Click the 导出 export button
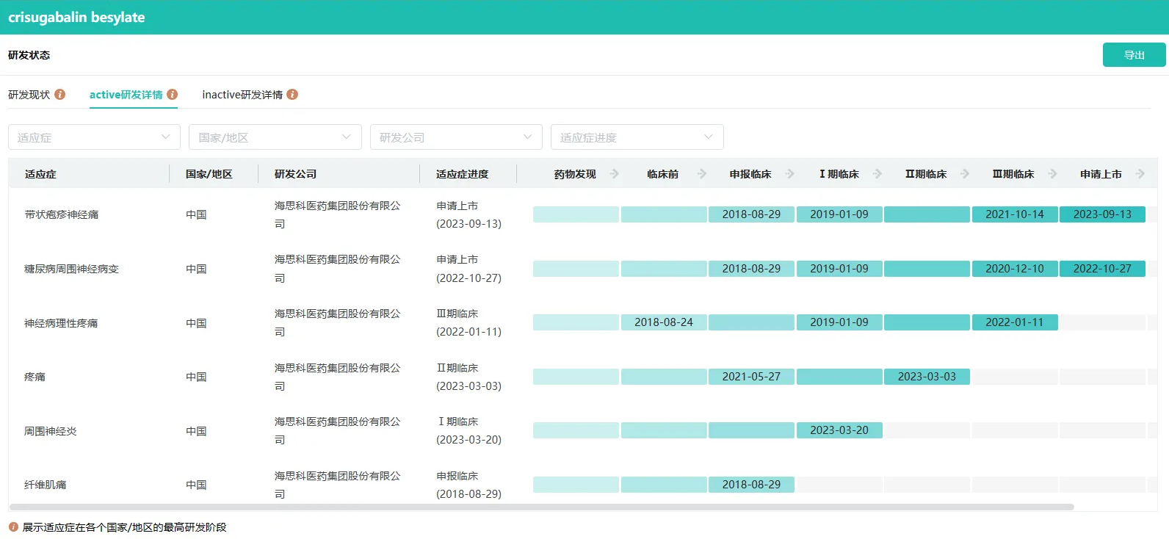This screenshot has width=1169, height=539. [x=1134, y=55]
